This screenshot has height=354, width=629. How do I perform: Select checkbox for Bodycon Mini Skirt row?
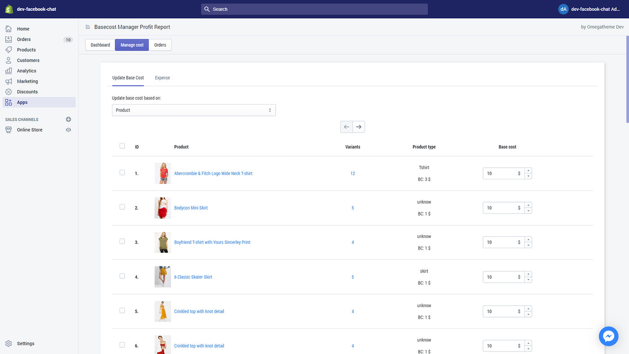click(122, 207)
